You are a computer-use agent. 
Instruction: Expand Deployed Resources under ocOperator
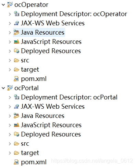point(10,51)
